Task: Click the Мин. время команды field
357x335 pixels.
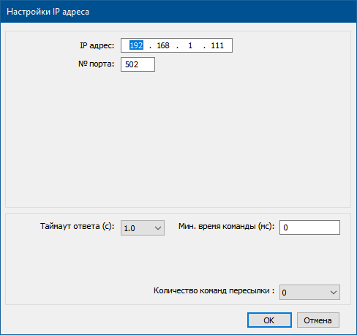Action: click(309, 227)
